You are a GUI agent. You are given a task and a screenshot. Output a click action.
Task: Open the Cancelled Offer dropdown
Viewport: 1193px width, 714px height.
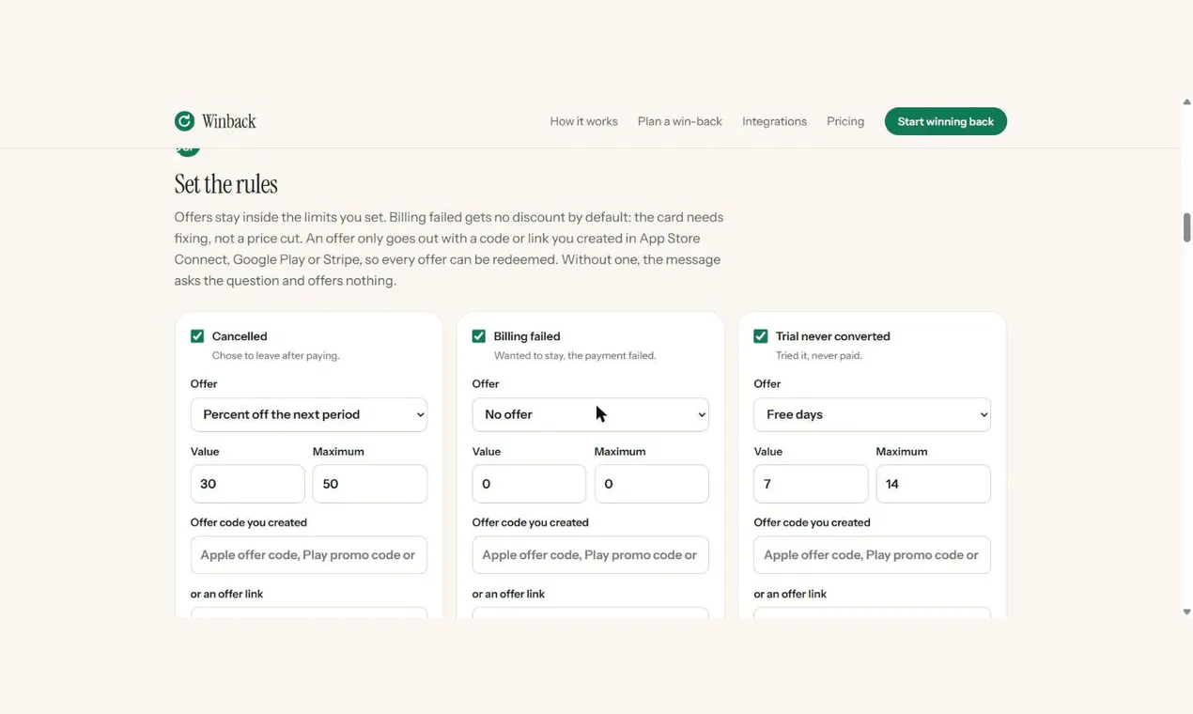[x=309, y=414]
